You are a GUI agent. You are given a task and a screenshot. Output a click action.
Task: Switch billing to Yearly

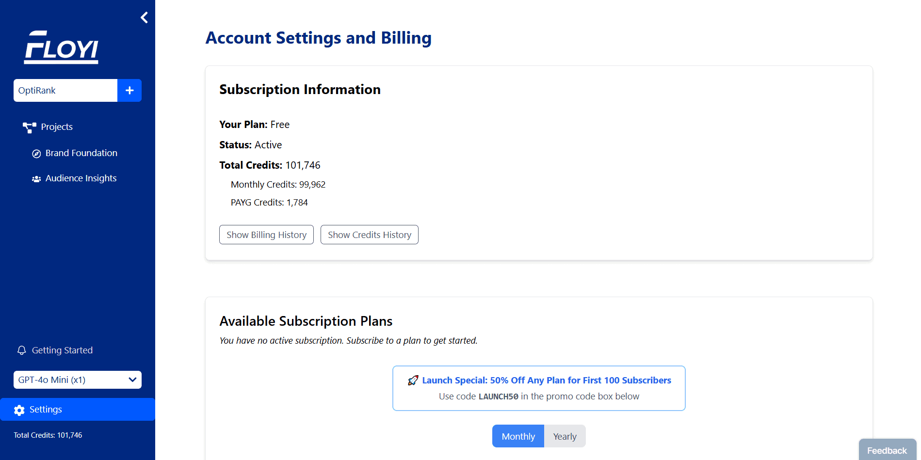coord(565,436)
